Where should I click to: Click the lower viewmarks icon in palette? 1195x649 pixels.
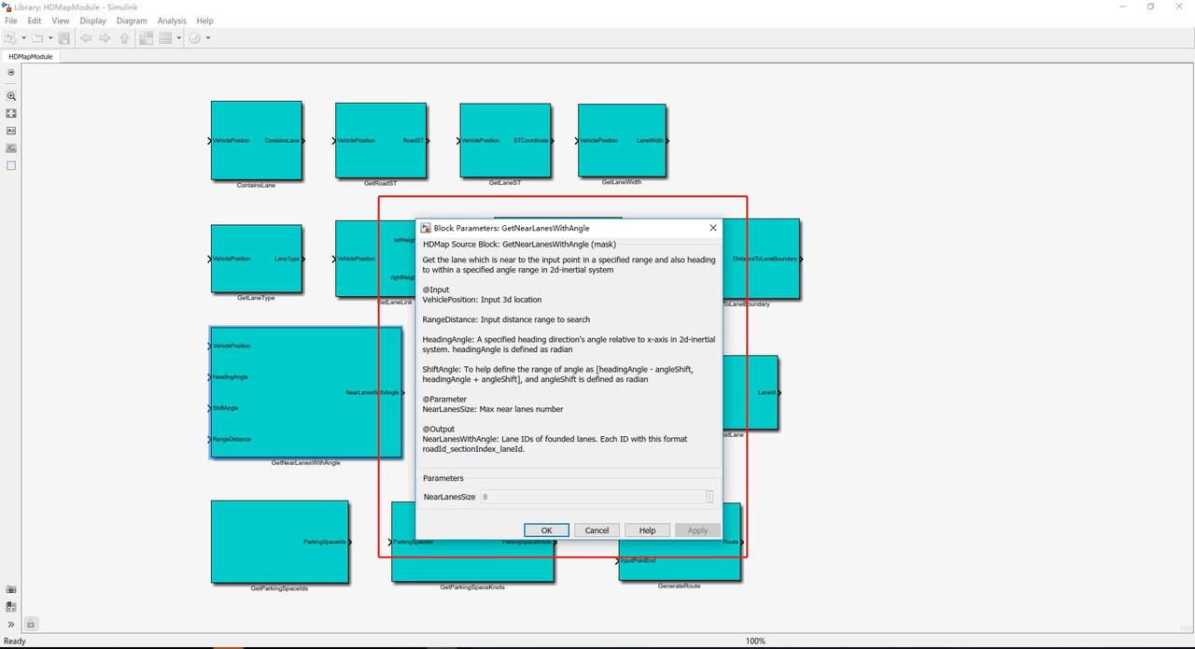click(11, 606)
